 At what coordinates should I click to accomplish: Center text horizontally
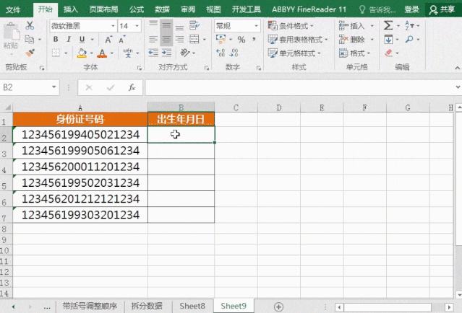point(166,40)
